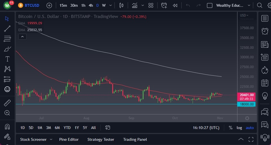Open the Fibonacci retracement tools
The width and height of the screenshot is (271, 145).
click(x=7, y=39)
